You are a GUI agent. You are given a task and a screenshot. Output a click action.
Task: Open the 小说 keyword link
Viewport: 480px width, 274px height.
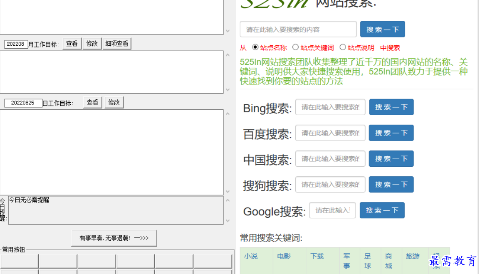(251, 256)
